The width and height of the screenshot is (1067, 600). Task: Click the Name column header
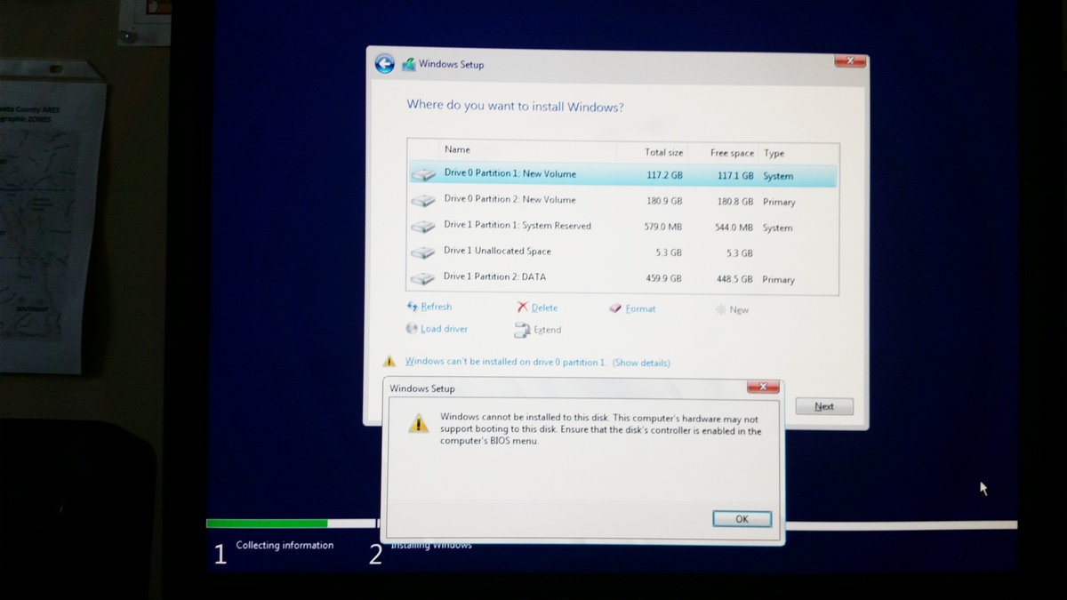pyautogui.click(x=457, y=149)
